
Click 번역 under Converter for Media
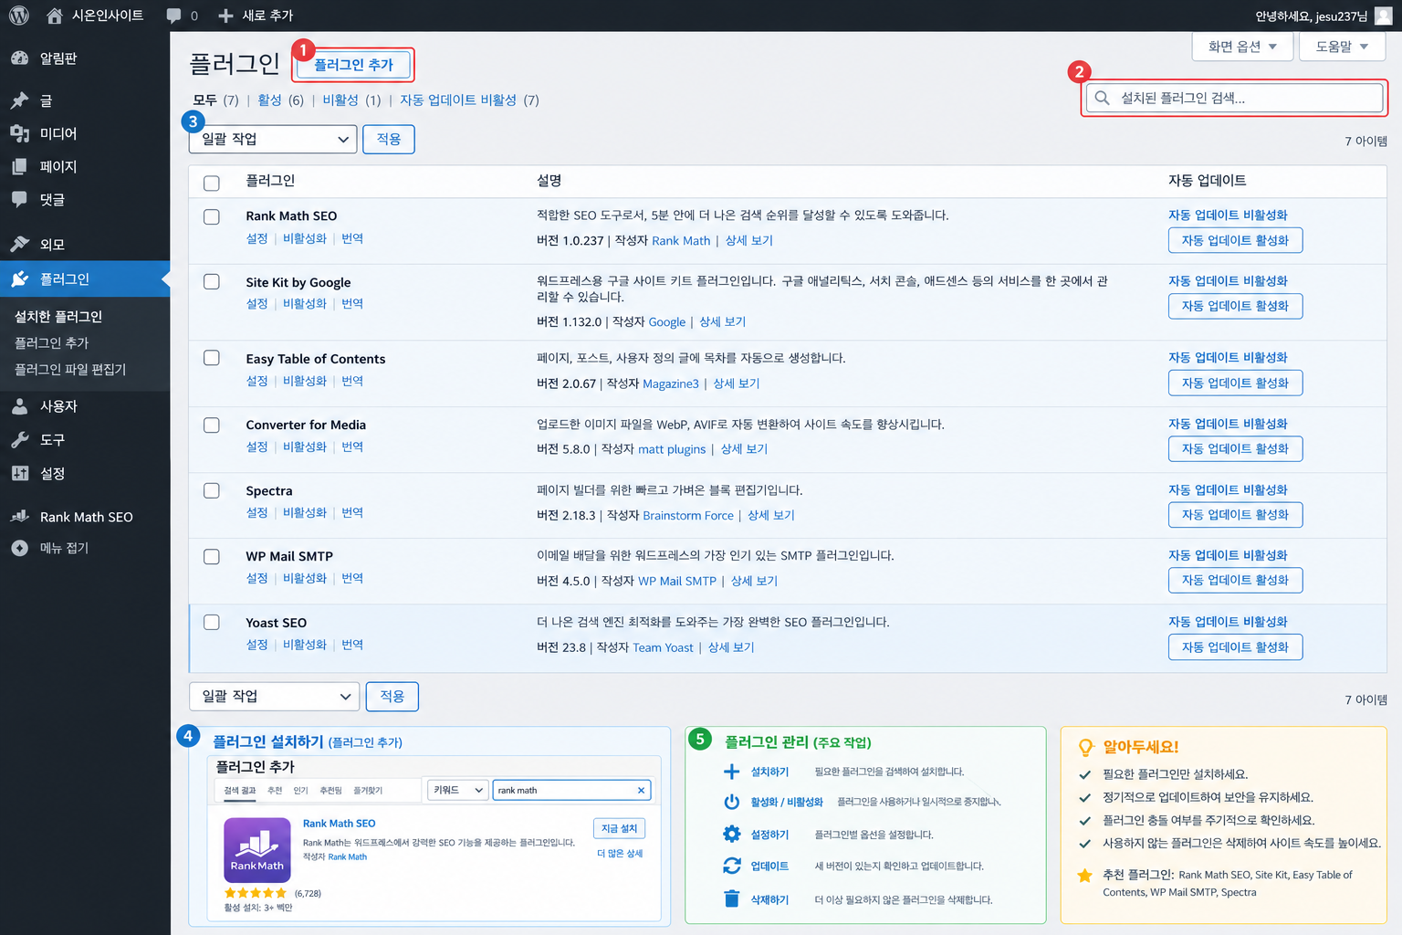click(x=352, y=446)
